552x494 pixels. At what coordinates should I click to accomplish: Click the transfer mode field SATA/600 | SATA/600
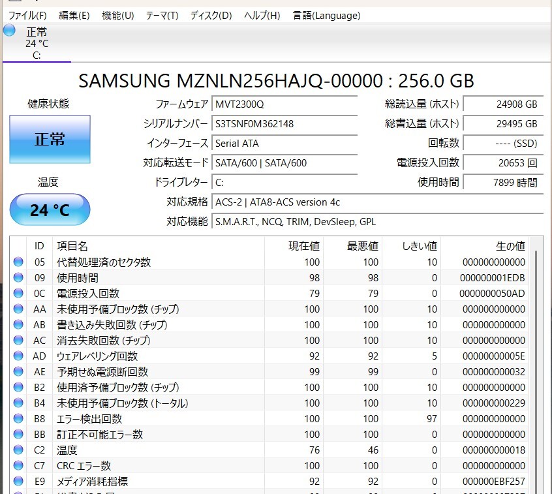click(x=284, y=162)
